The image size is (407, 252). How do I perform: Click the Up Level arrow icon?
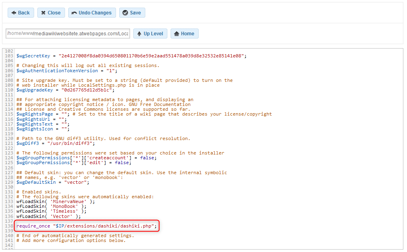click(x=140, y=33)
